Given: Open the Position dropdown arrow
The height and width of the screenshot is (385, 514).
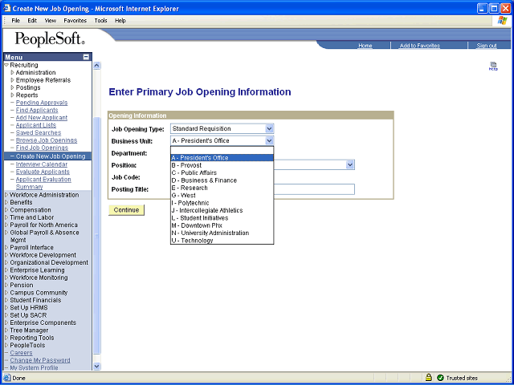Looking at the screenshot, I should click(350, 164).
